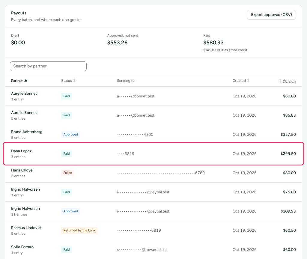Click the Paid badge on the $75.00 row
This screenshot has height=259, width=307.
point(67,192)
